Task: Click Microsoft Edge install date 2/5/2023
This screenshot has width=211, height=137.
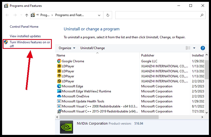Action: point(198,86)
